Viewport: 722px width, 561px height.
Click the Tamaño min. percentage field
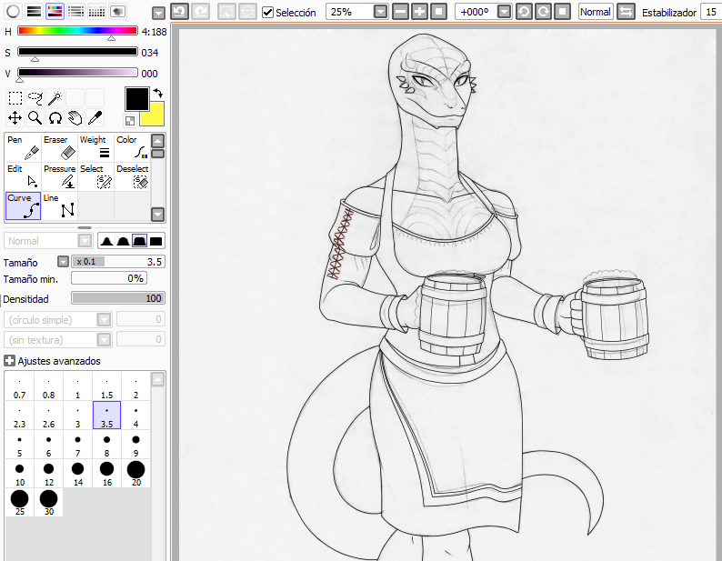[109, 278]
